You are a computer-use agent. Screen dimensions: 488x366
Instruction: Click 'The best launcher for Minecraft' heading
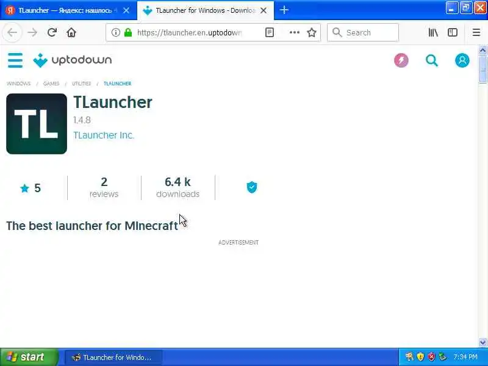pos(92,226)
